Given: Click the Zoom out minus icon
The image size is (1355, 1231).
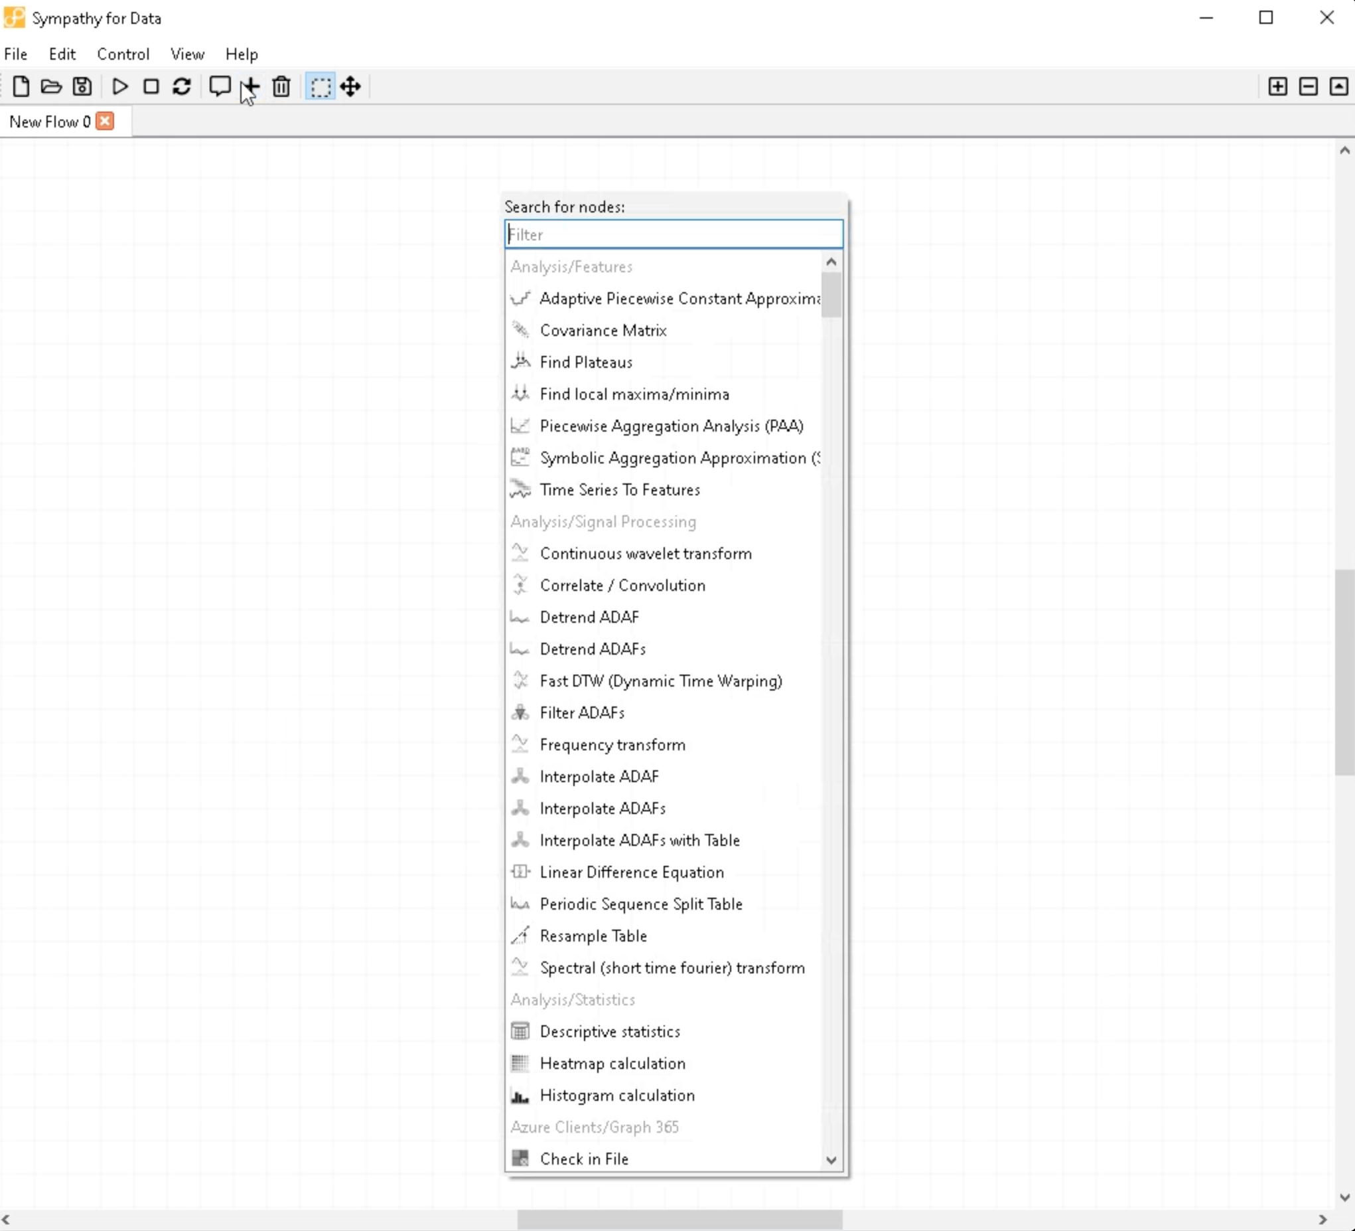Looking at the screenshot, I should pos(1308,87).
